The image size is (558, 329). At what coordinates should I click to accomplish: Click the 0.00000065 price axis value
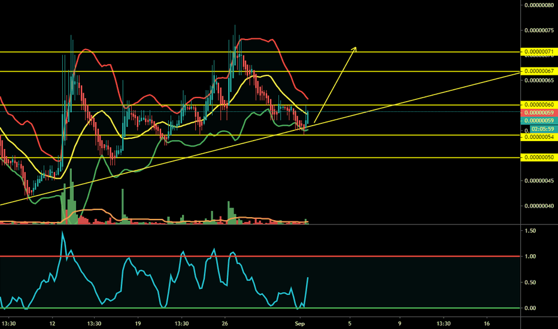(539, 80)
